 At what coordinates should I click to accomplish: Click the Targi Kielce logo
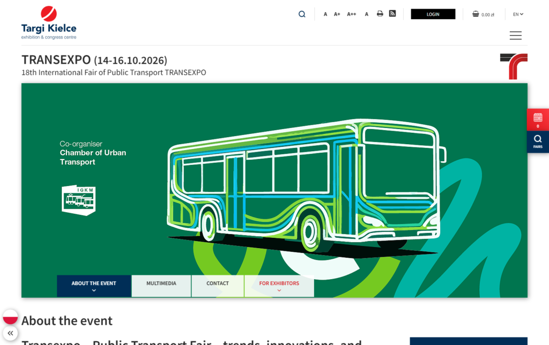(x=49, y=23)
